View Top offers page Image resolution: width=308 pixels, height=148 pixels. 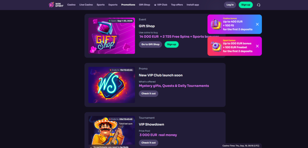[177, 5]
